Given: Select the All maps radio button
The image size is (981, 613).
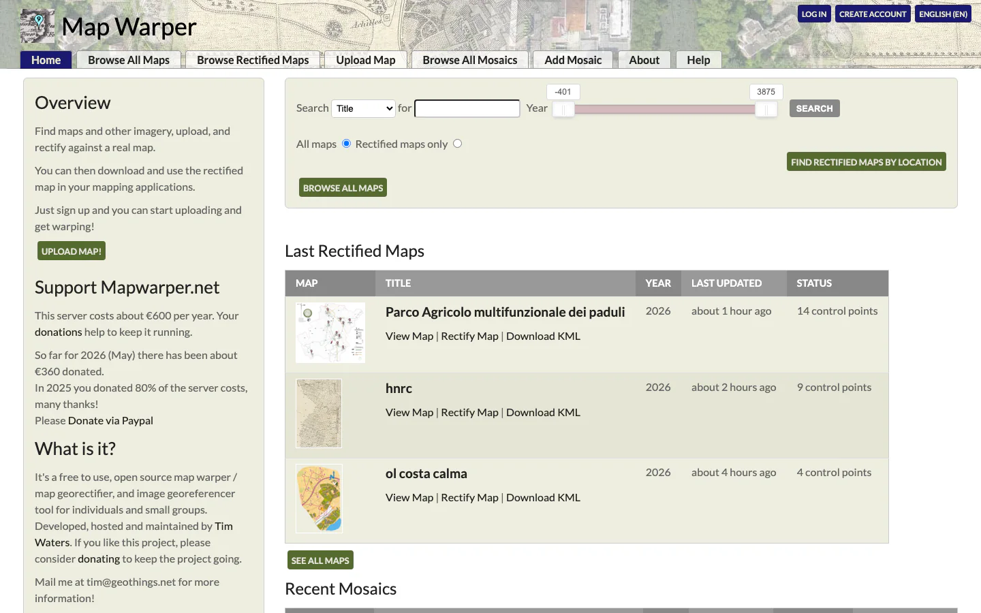Looking at the screenshot, I should click(x=347, y=143).
